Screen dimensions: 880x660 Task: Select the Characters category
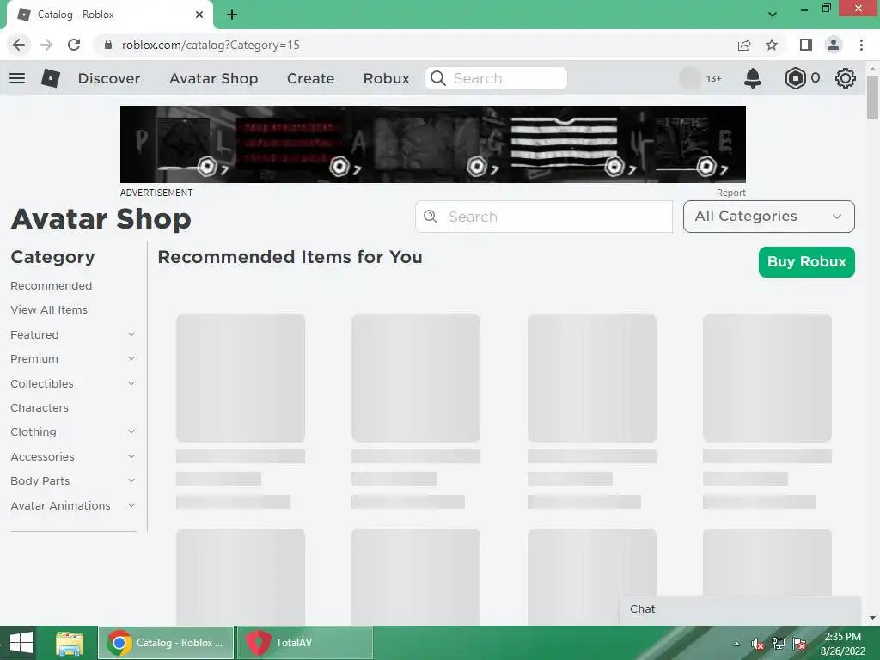40,407
